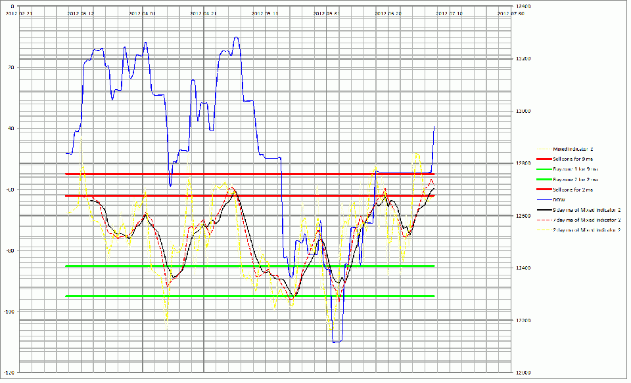This screenshot has height=383, width=631.
Task: Click the 13400 right axis label
Action: click(523, 7)
